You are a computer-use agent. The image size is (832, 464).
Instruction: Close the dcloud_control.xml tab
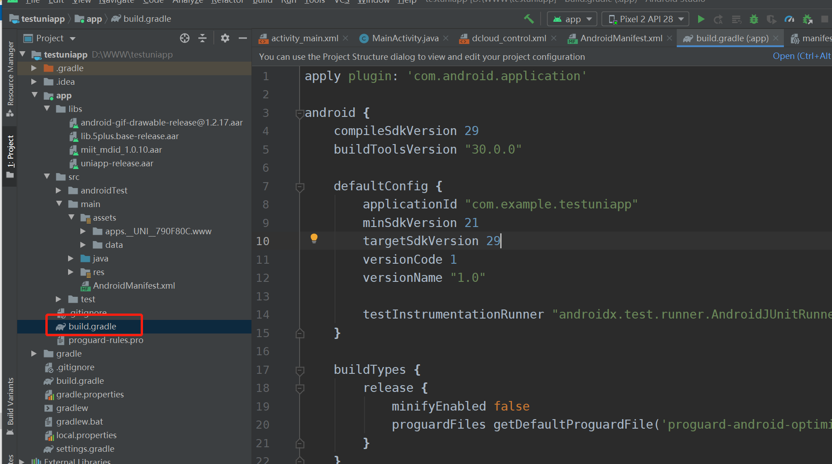[554, 39]
